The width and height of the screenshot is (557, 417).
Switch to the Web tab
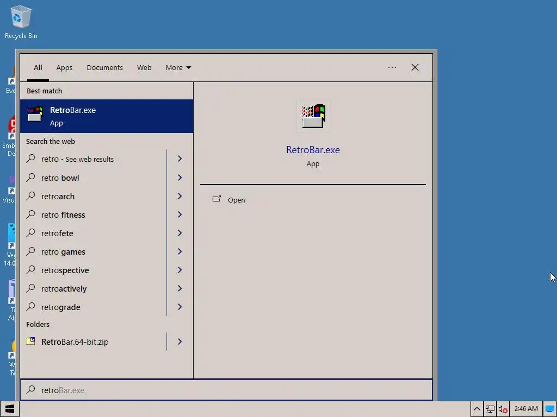(144, 67)
